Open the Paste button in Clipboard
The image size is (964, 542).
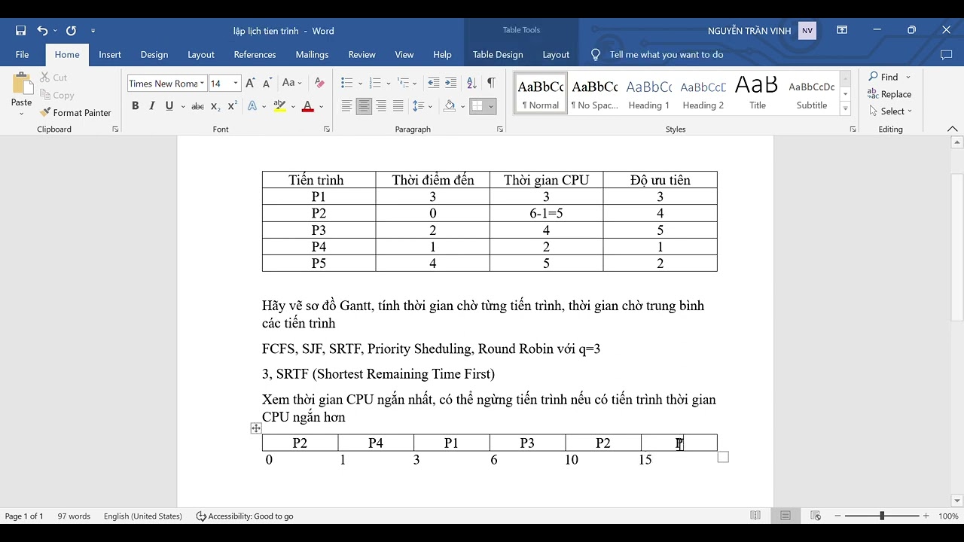tap(21, 94)
